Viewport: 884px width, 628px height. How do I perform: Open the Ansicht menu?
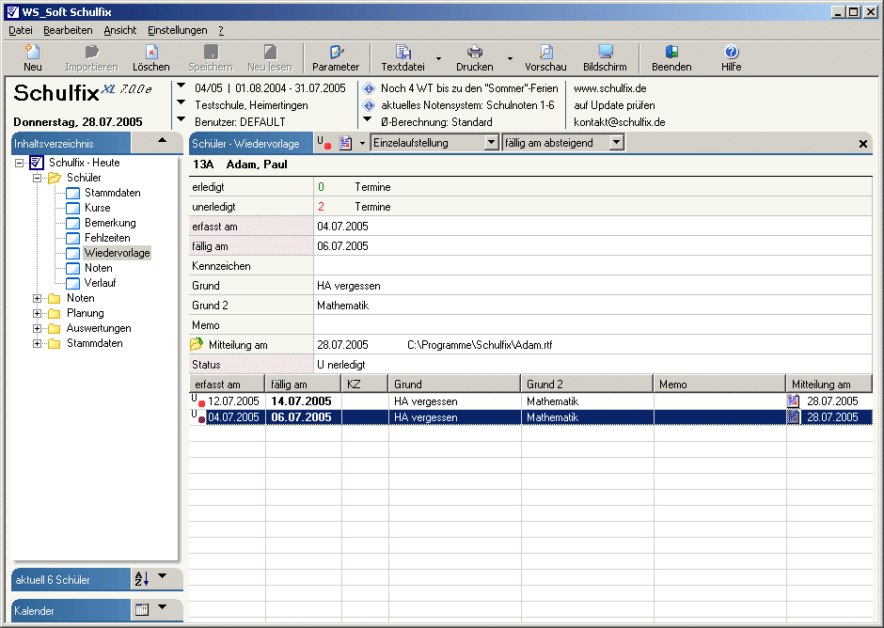(x=120, y=30)
